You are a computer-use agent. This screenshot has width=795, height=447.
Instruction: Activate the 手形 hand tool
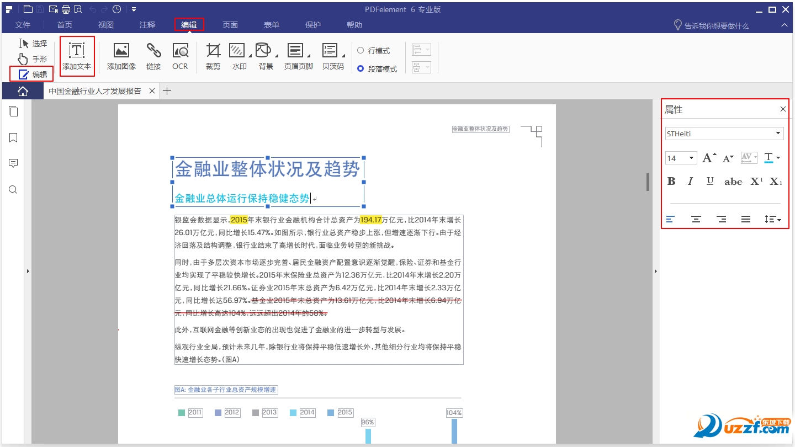[x=33, y=58]
